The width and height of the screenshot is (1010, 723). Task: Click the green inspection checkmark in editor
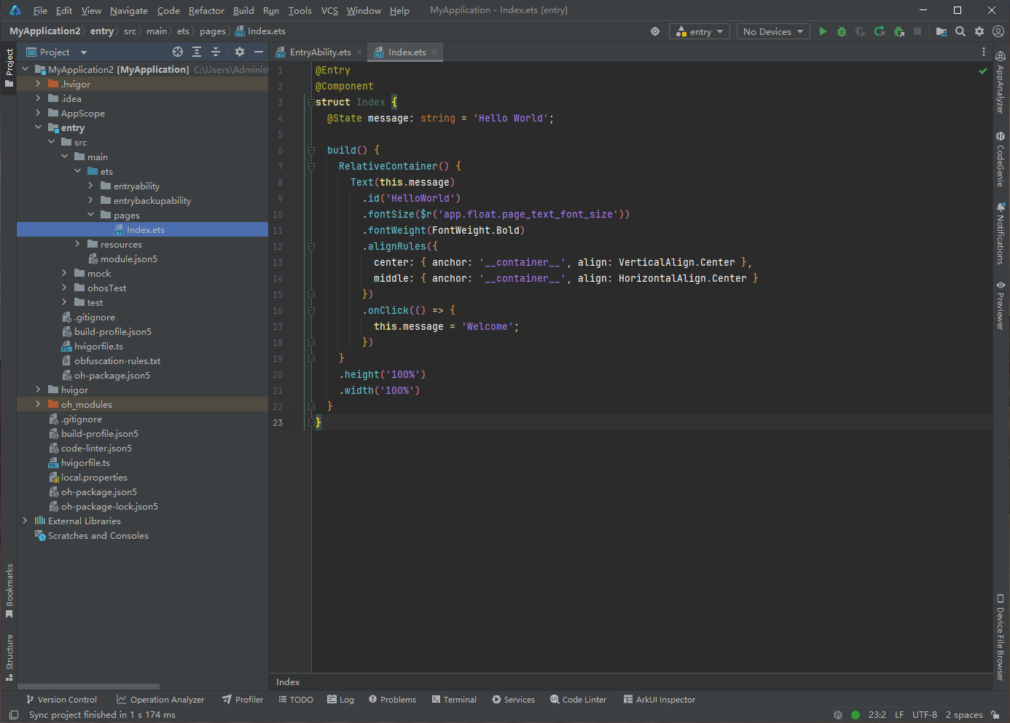coord(983,71)
